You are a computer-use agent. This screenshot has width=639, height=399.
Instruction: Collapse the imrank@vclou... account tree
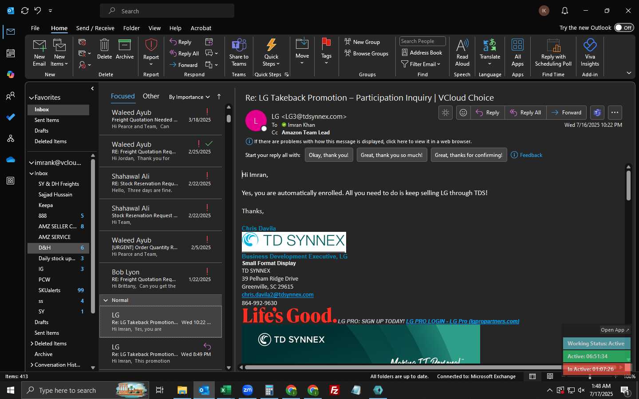32,163
